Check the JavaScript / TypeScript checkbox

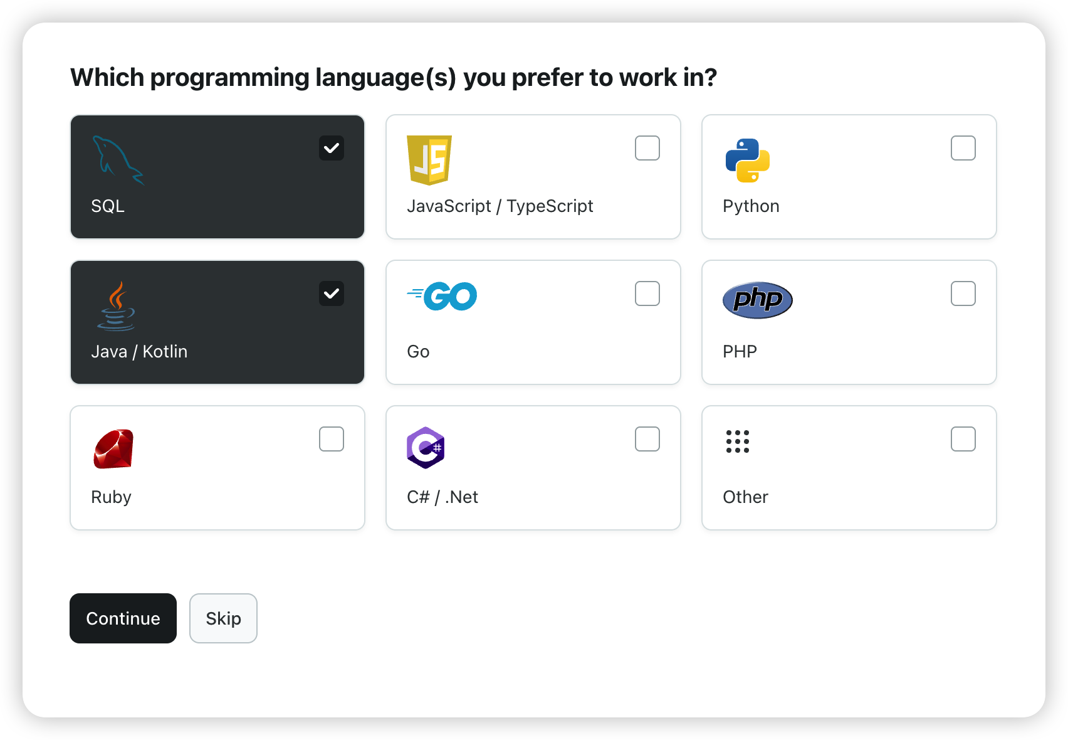647,148
